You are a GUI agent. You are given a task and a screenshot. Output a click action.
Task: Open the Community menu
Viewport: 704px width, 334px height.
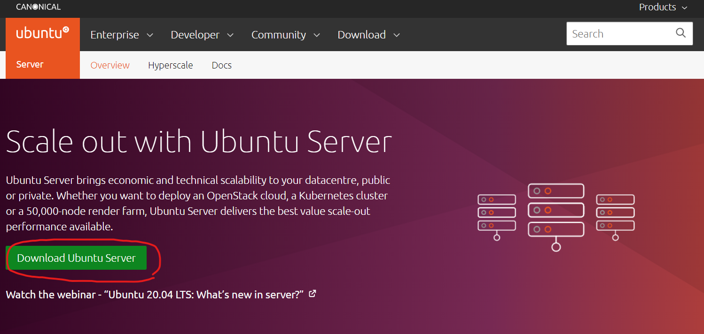tap(286, 35)
